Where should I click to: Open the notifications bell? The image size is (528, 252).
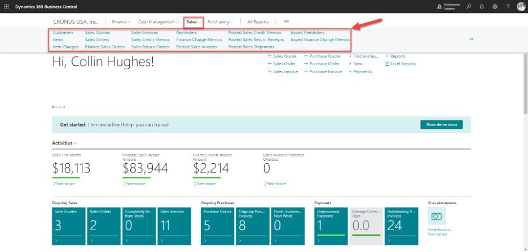pyautogui.click(x=481, y=7)
